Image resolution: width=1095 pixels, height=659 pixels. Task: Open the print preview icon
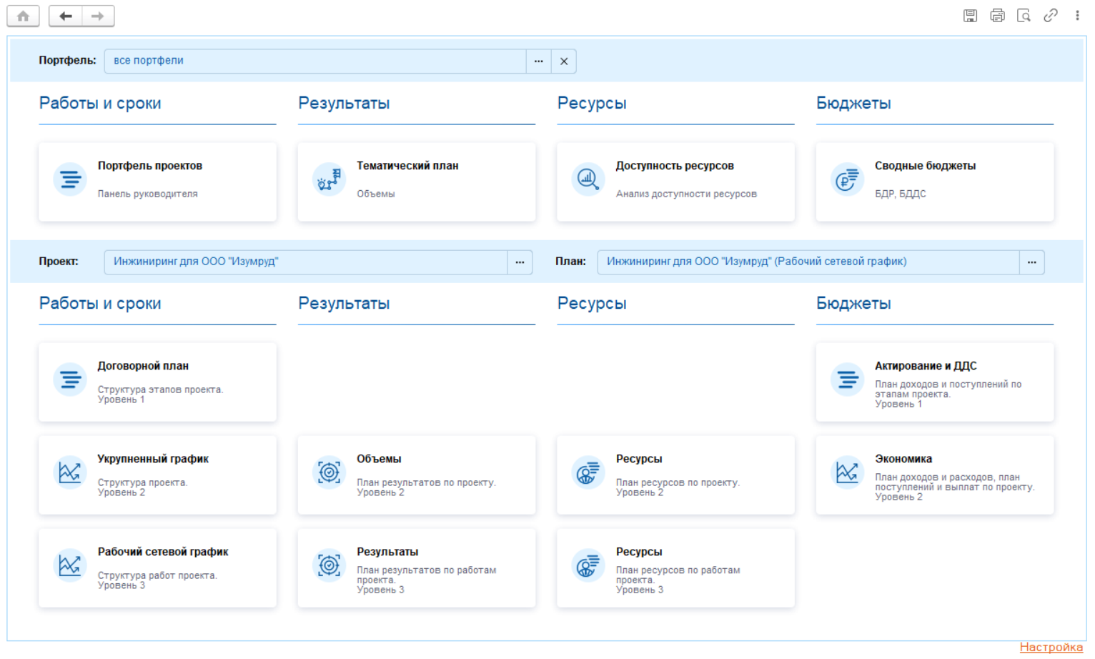pyautogui.click(x=1024, y=16)
